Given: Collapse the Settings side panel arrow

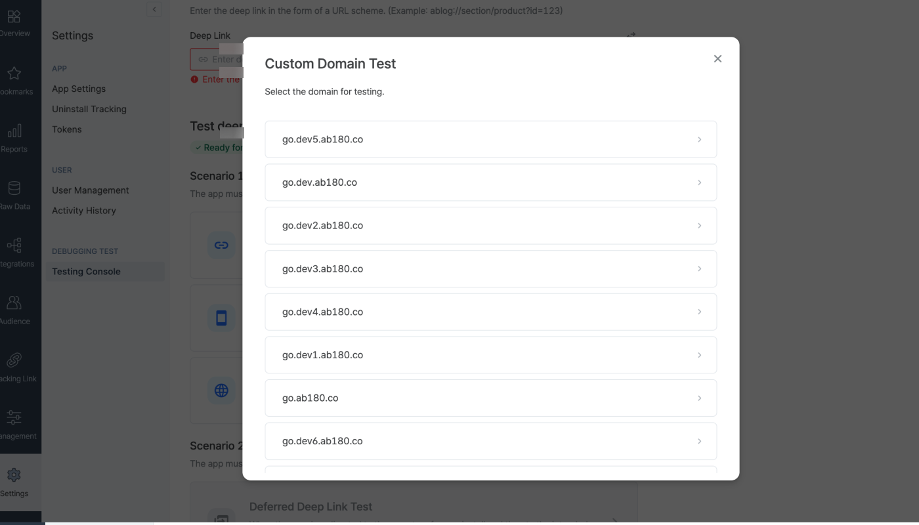Looking at the screenshot, I should tap(154, 9).
